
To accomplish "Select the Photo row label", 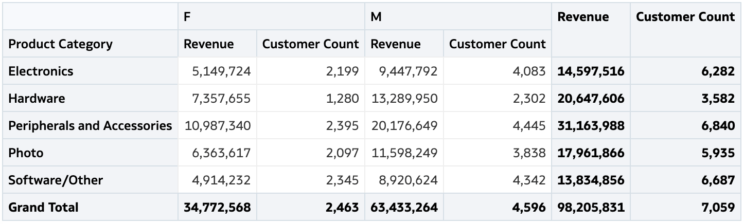I will (90, 153).
